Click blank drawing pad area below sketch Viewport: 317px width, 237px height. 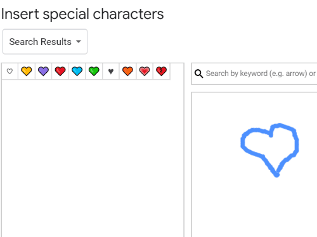(x=254, y=207)
